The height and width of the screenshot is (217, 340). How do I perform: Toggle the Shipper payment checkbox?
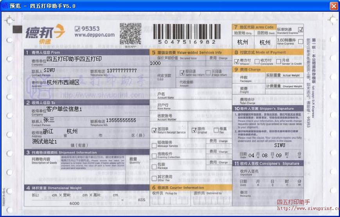(236, 61)
